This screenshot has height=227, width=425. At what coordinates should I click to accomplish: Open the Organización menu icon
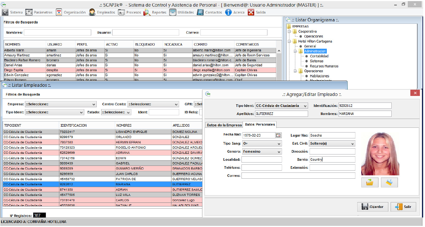coord(59,12)
